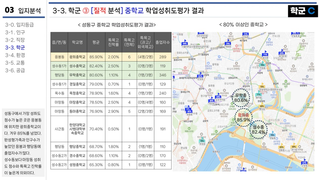Click the 무학중 80.6% dotted circle
Viewport: 320px width, 180px height.
point(241,98)
